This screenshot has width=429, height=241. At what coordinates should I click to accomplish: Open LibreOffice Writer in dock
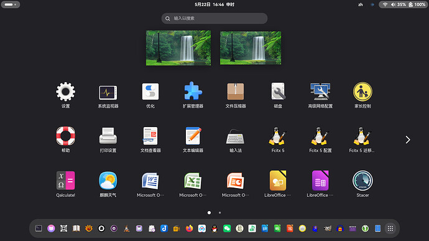pos(265,228)
